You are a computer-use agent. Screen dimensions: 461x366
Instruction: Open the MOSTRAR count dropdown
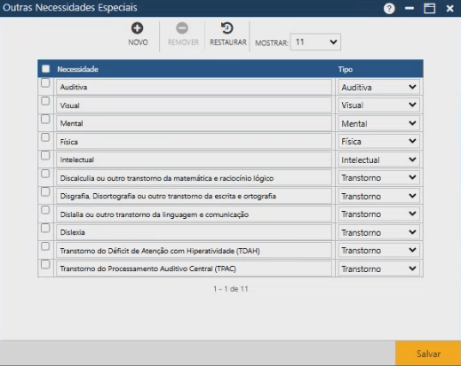click(315, 42)
